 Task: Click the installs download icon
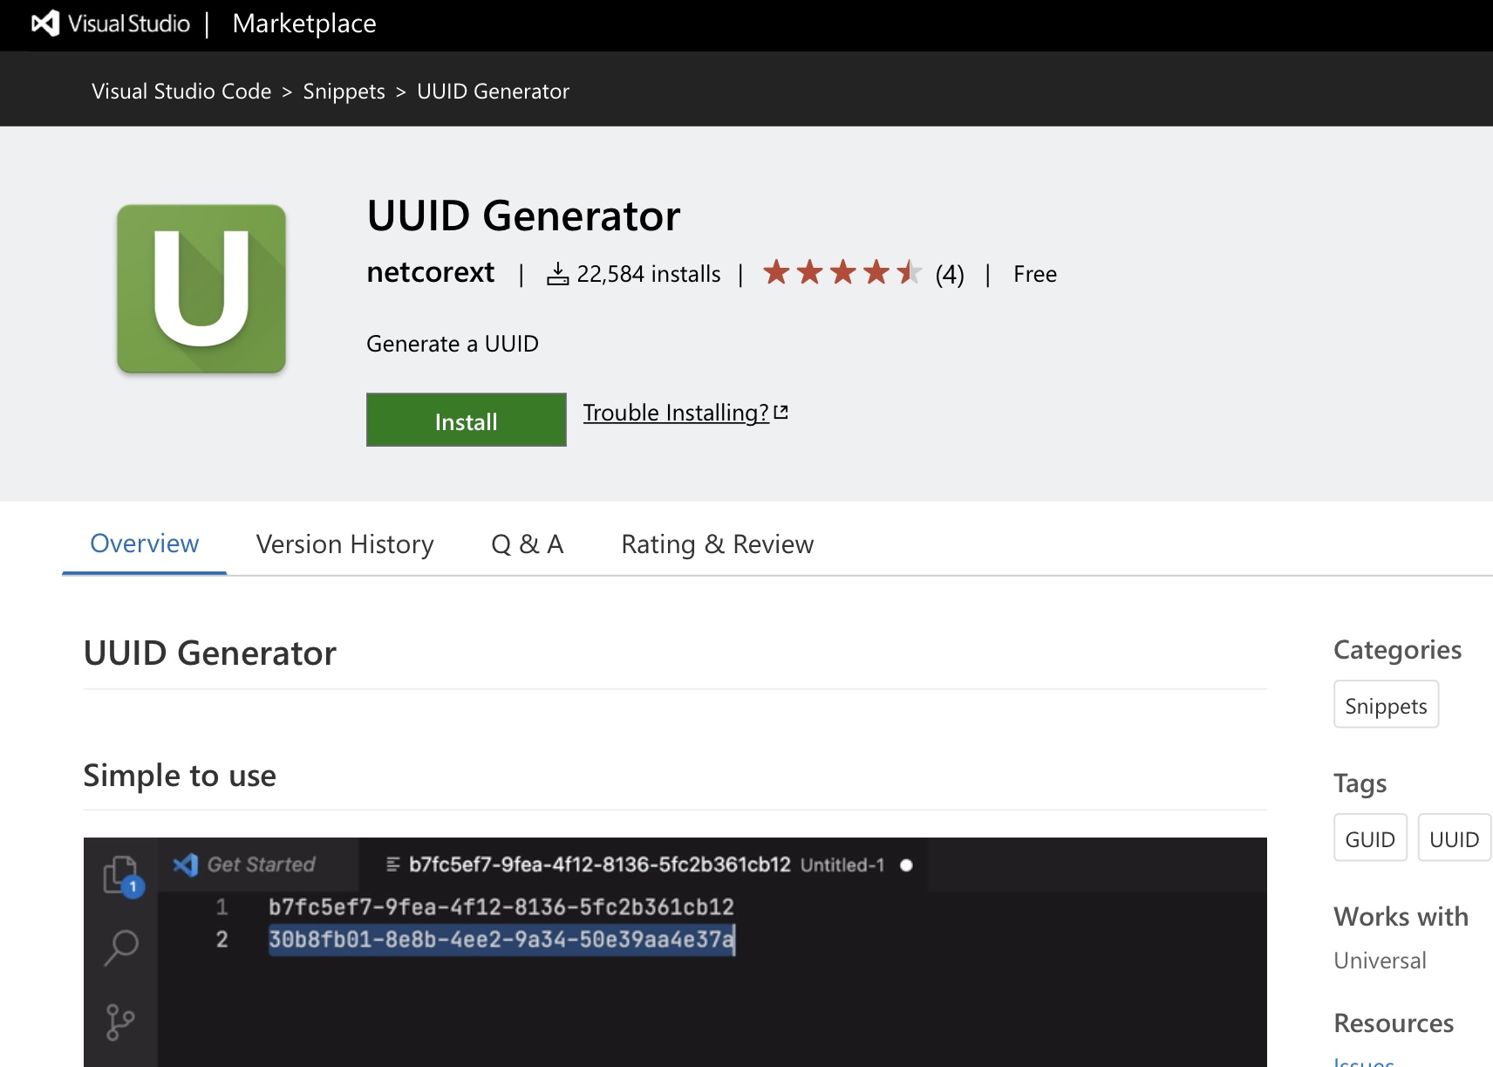point(558,274)
